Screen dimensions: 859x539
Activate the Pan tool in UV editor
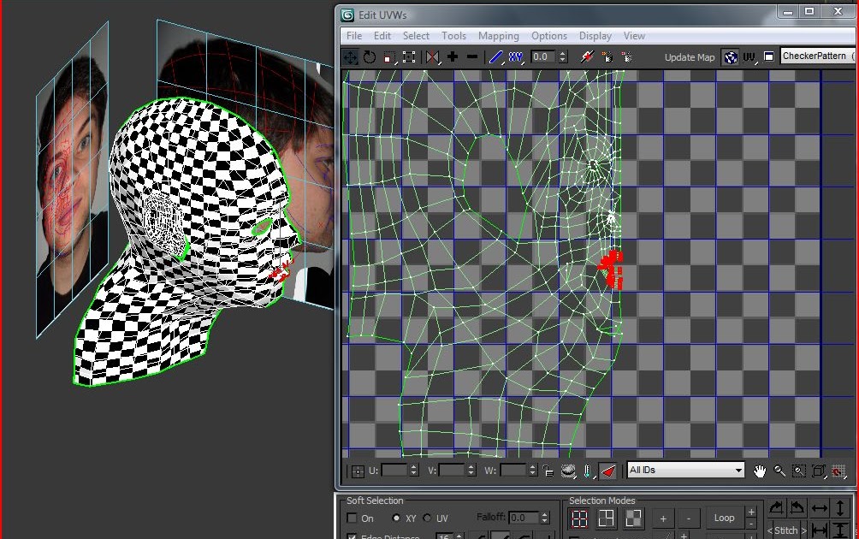click(760, 471)
